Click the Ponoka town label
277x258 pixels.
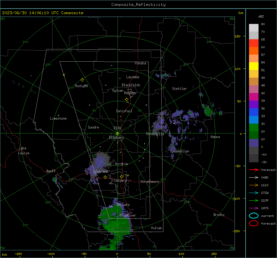tap(140, 63)
